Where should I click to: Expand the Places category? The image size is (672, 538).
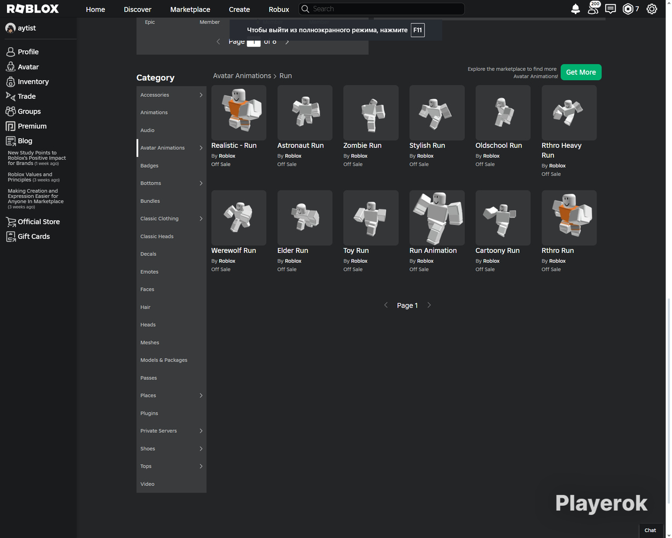201,395
